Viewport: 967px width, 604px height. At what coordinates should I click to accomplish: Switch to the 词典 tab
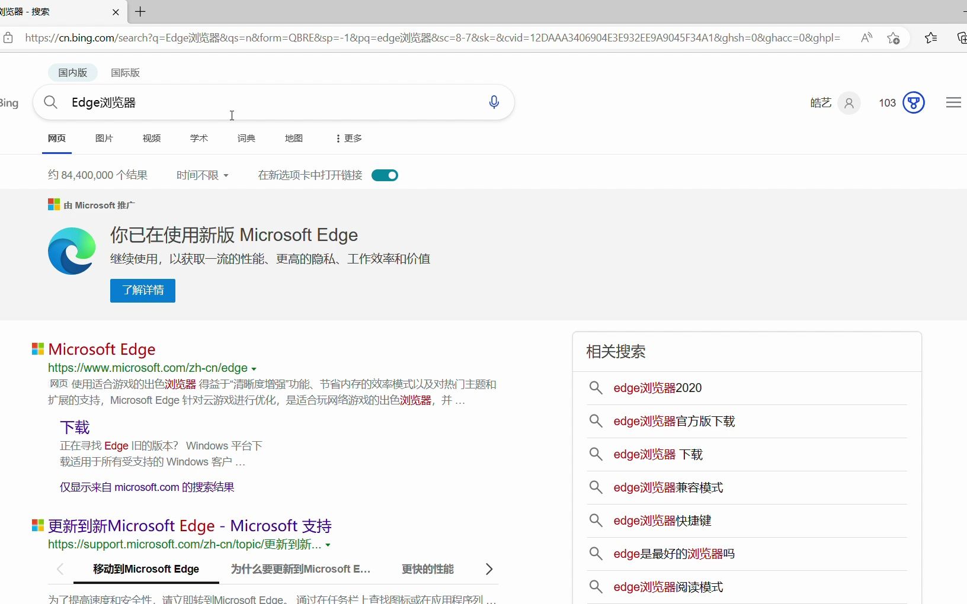coord(246,138)
